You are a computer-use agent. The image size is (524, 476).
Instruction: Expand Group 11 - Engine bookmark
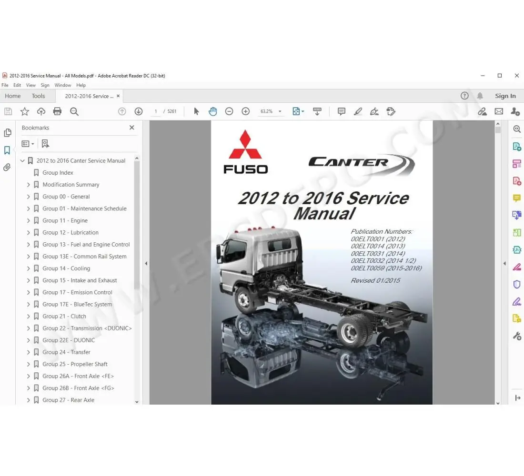click(29, 220)
